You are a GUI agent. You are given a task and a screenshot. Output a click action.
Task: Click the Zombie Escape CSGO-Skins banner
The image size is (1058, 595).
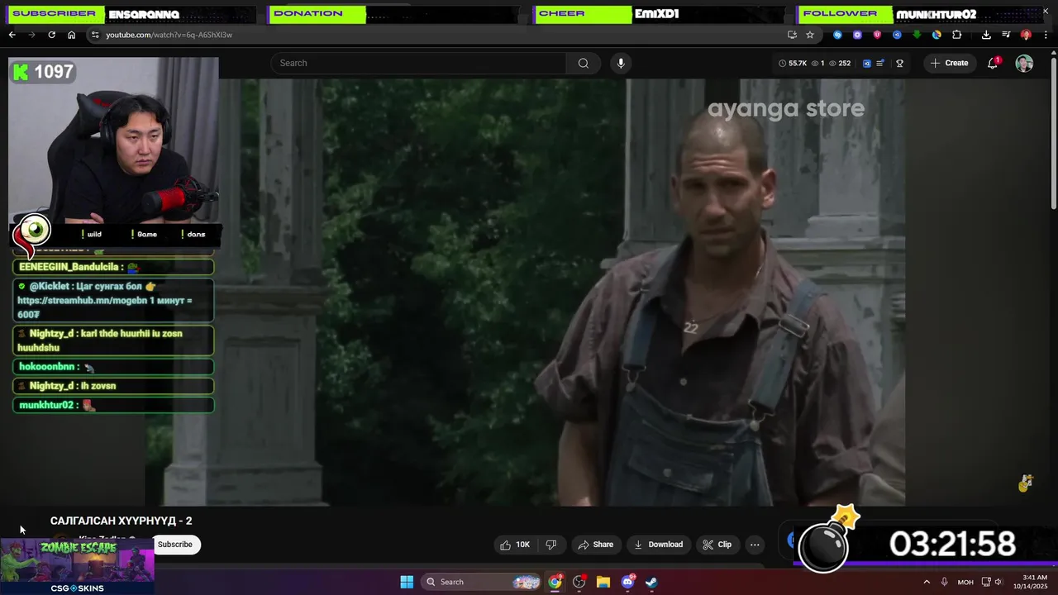77,566
